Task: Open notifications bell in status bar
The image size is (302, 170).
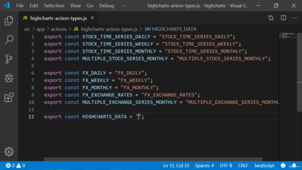Action: 294,166
